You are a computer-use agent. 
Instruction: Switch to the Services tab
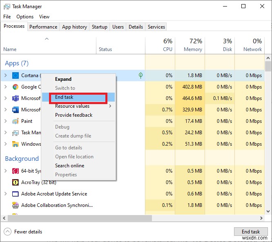[156, 27]
